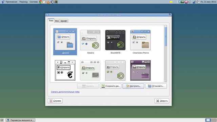Open the volume speaker icon in the system tray
Screen dimensions: 217x122
click(x=190, y=2)
